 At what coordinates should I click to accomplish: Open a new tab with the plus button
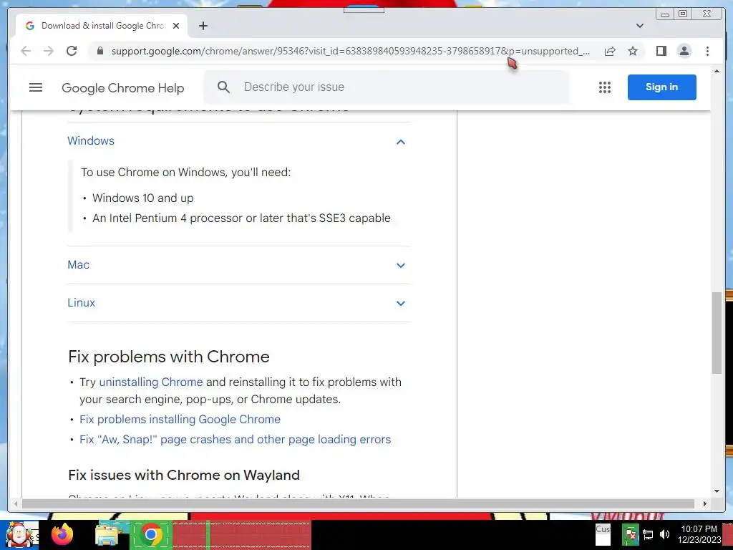tap(203, 26)
